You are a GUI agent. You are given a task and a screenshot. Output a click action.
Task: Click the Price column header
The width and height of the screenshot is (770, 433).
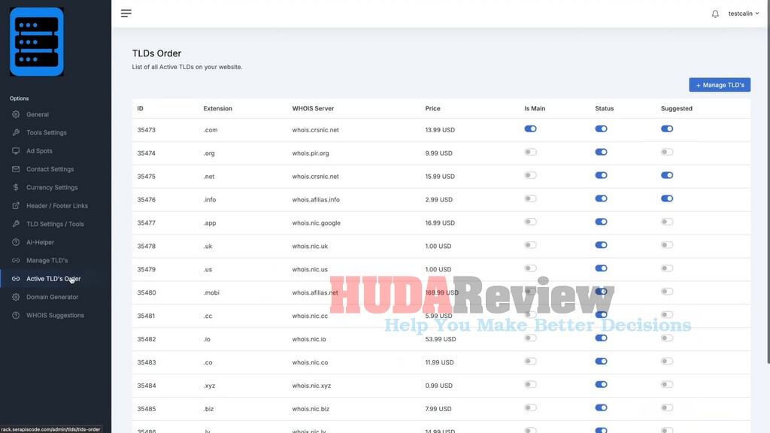tap(432, 108)
